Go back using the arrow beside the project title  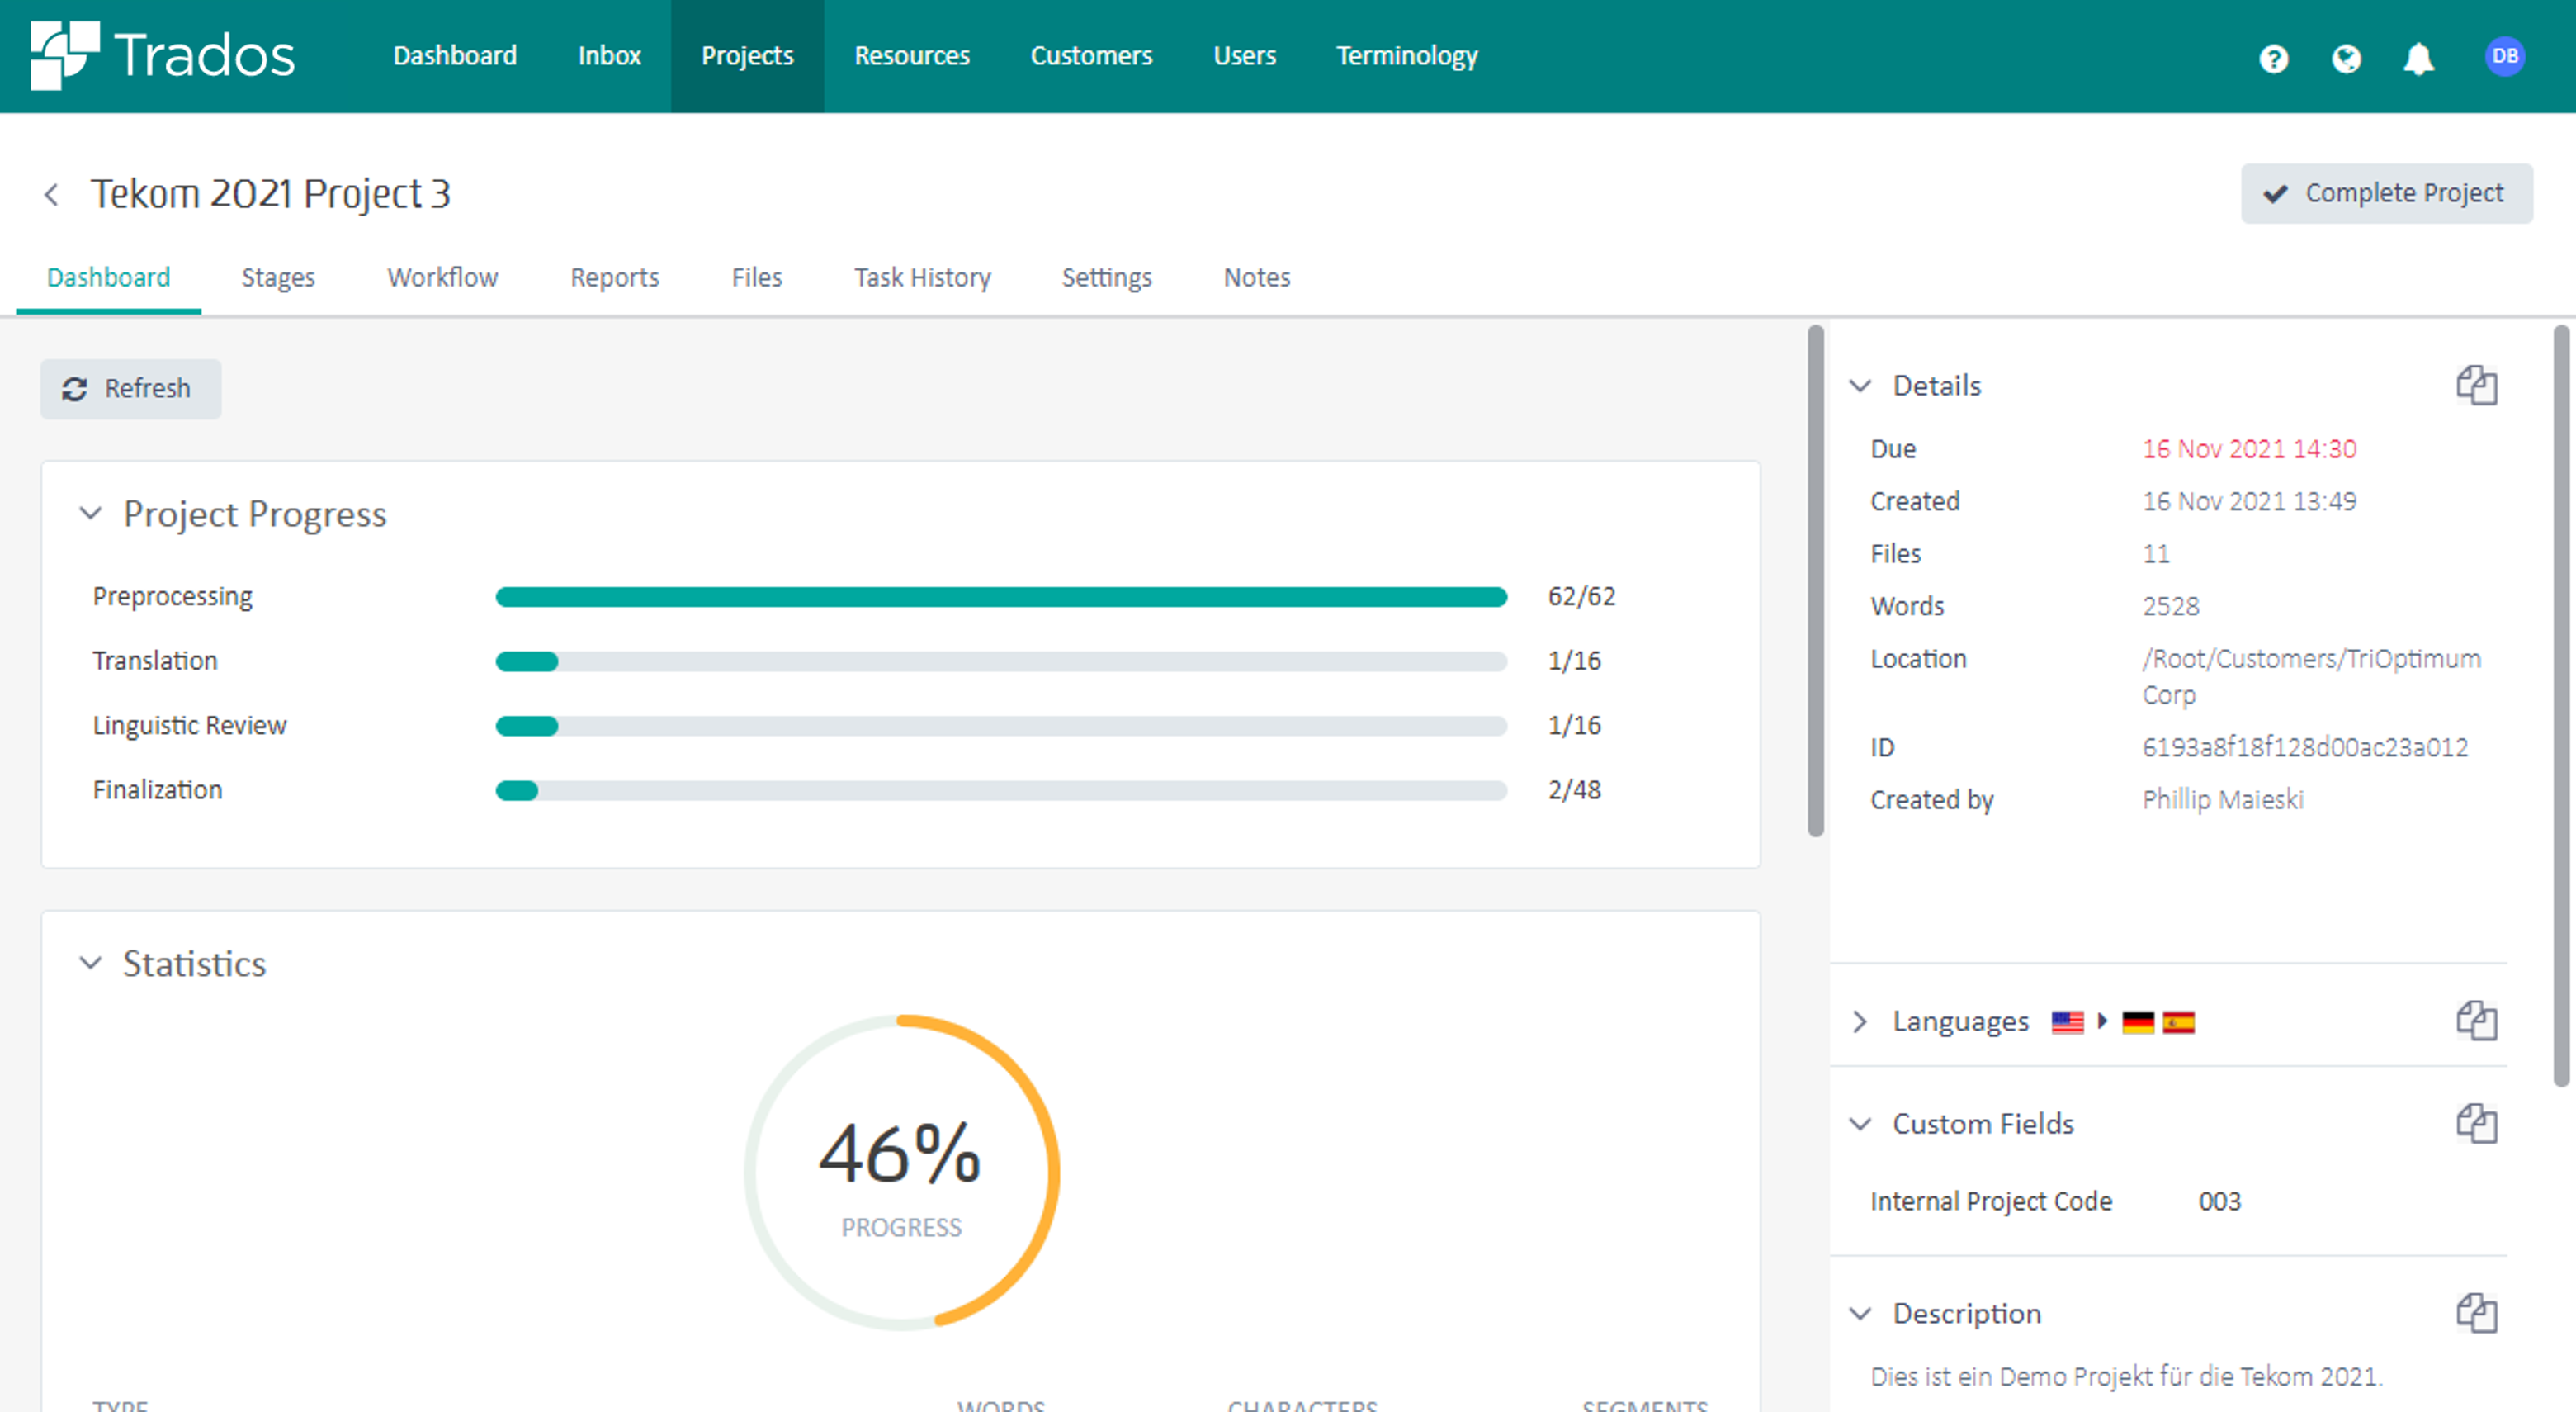click(x=51, y=193)
